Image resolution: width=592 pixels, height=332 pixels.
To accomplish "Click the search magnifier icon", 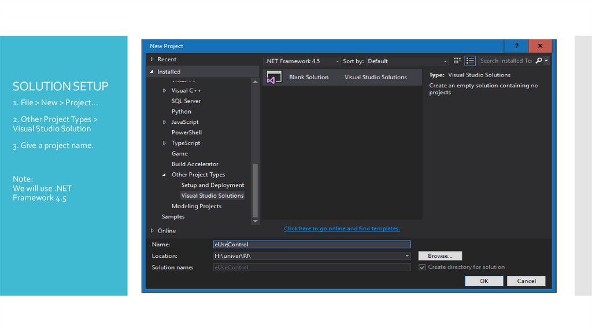I will (539, 60).
